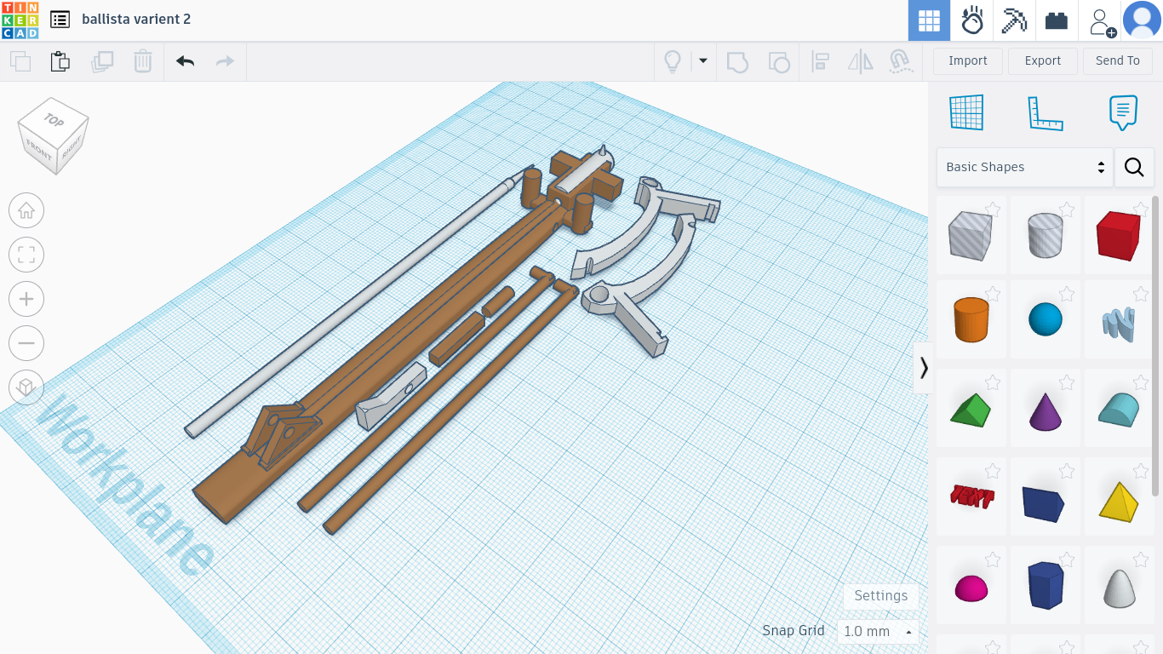
Task: Click the Home view button
Action: 26,210
